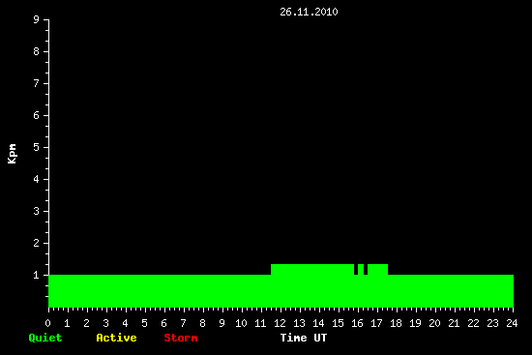Click hour 16 on the time axis
The width and height of the screenshot is (532, 355).
coord(357,323)
